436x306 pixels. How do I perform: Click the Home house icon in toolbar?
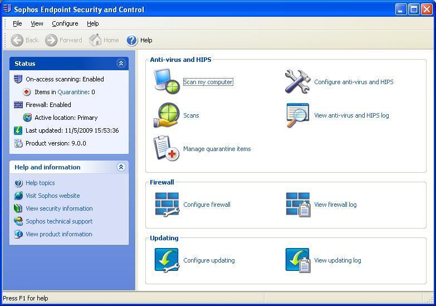click(x=95, y=40)
